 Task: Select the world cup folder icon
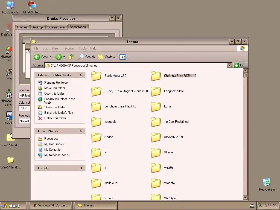click(x=96, y=183)
